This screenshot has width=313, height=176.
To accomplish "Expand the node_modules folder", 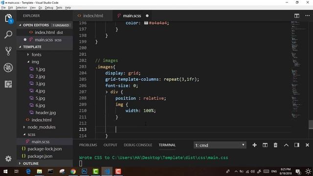I will point(24,127).
